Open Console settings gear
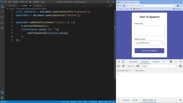This screenshot has width=183, height=103. pos(180,66)
